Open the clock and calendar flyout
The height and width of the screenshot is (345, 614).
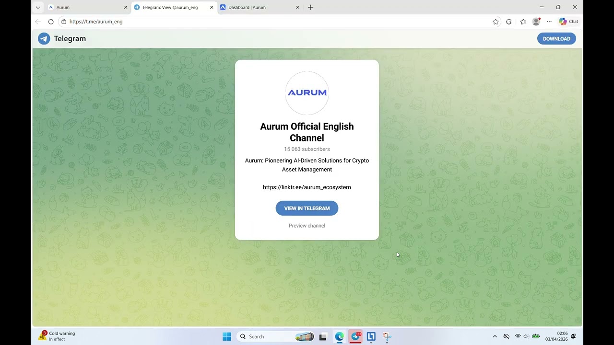coord(556,336)
